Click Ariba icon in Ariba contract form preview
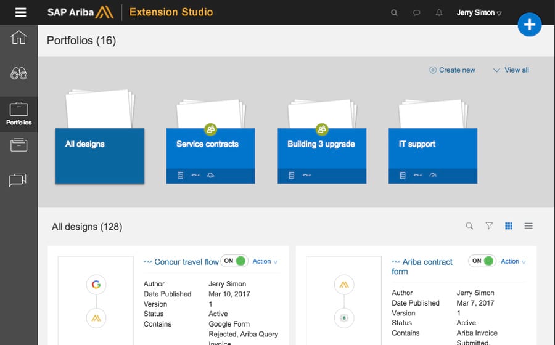 click(344, 285)
